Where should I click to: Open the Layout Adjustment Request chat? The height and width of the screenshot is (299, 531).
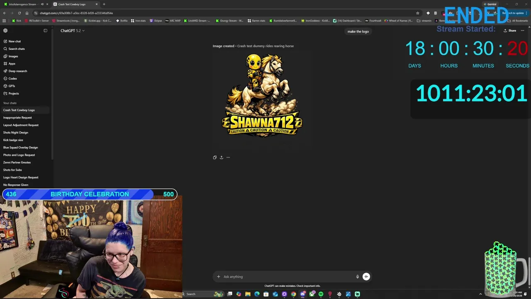pos(25,125)
